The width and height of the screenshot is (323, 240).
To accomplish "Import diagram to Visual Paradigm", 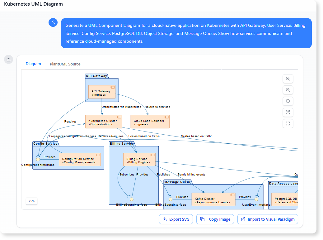I will (268, 219).
